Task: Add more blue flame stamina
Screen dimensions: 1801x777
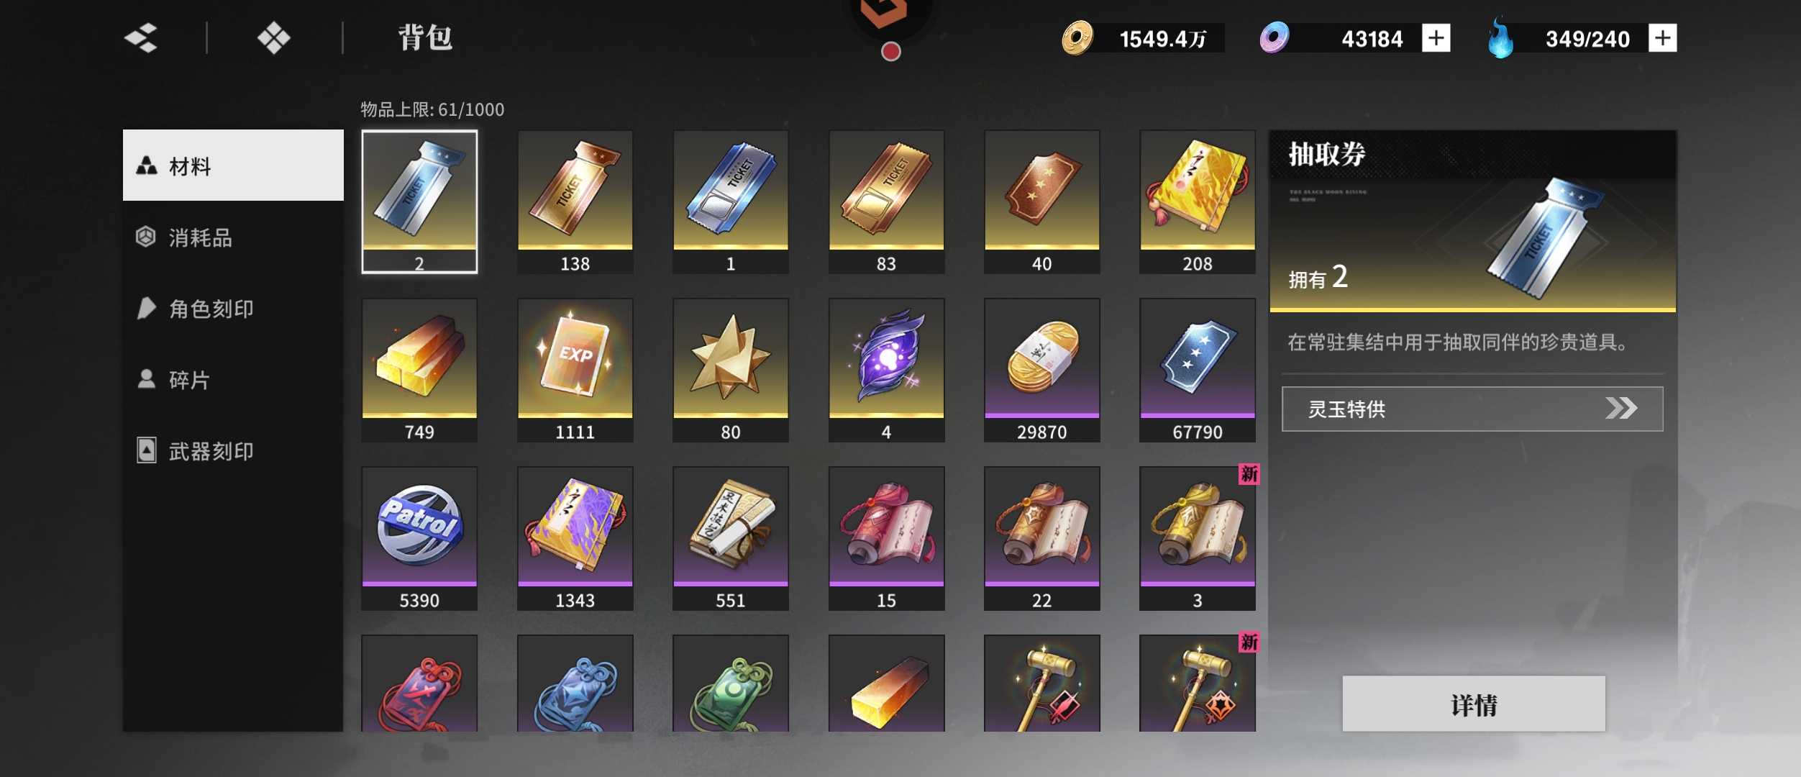Action: (1662, 38)
